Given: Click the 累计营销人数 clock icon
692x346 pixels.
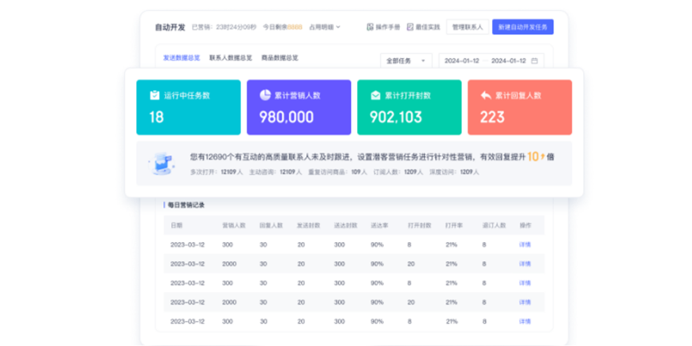Looking at the screenshot, I should coord(264,96).
